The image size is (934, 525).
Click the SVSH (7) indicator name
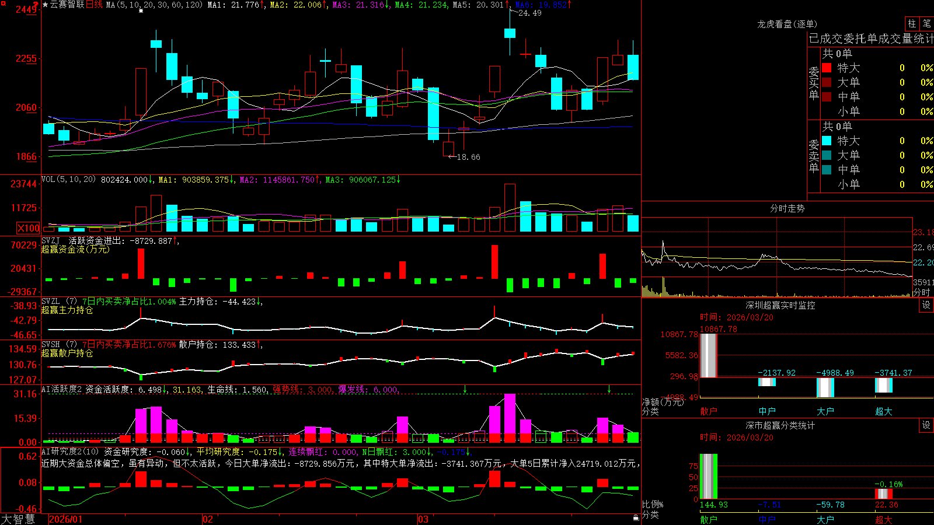(x=59, y=344)
